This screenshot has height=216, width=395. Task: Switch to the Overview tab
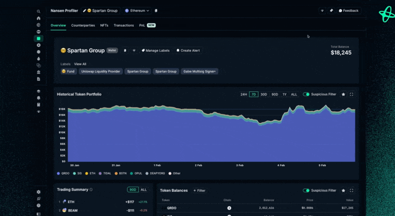coord(58,26)
